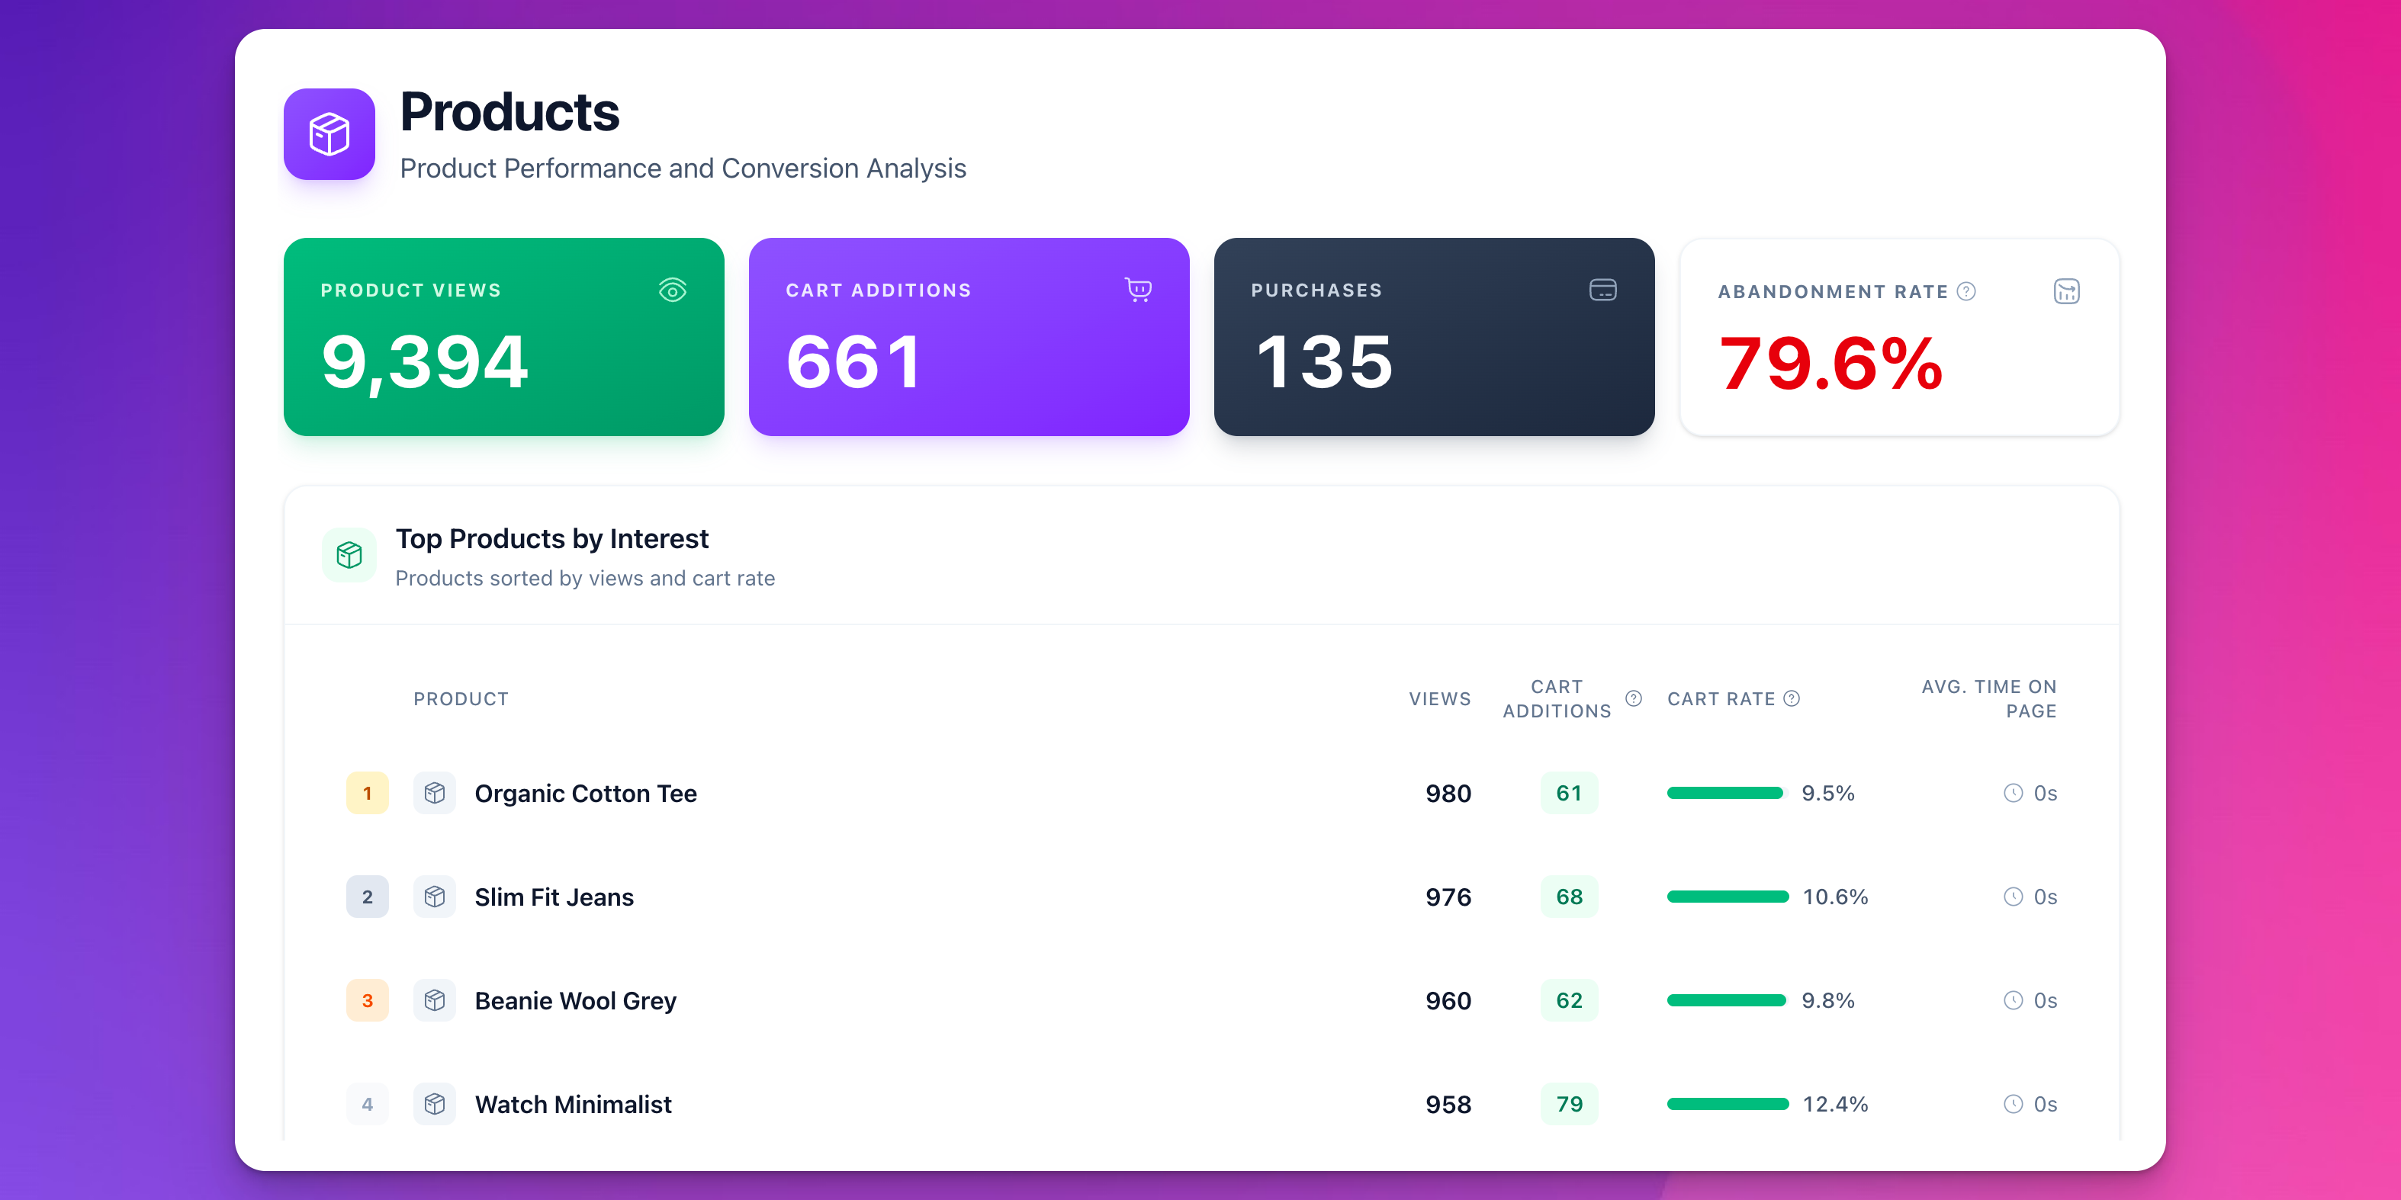This screenshot has height=1200, width=2401.
Task: Click the credit card icon on Purchases card
Action: pos(1602,290)
